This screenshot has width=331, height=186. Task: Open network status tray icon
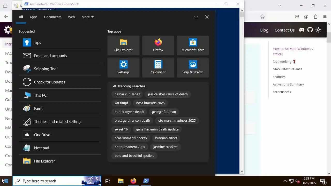click(x=291, y=181)
